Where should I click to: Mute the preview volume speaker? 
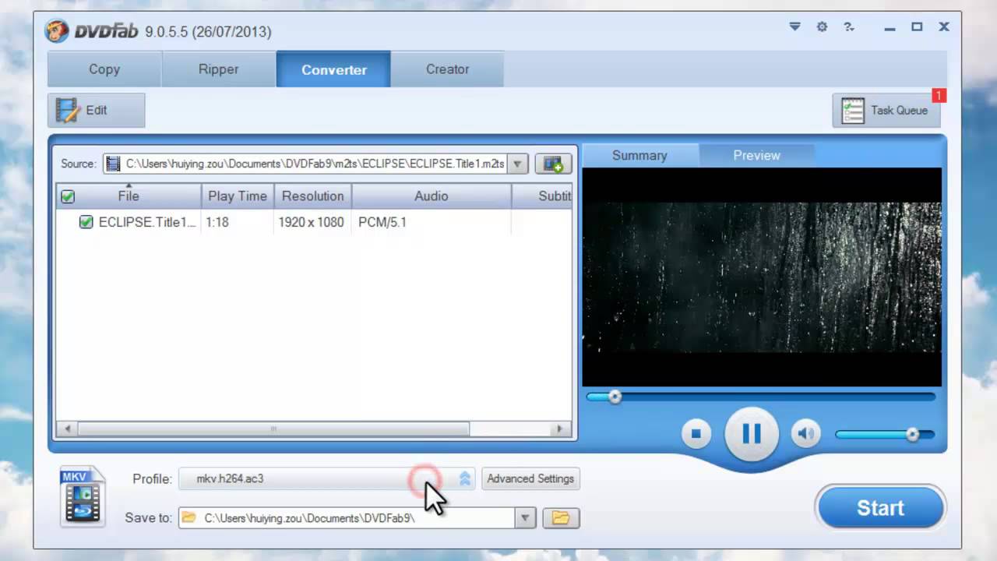(806, 434)
